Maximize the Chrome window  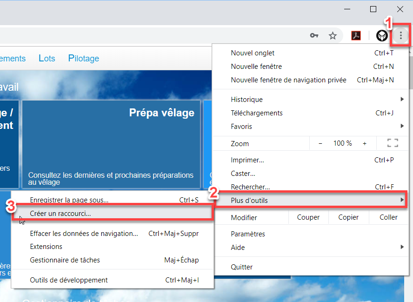tap(373, 9)
